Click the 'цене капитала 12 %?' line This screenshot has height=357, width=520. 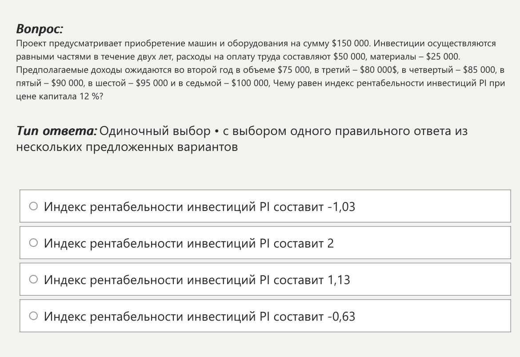60,96
